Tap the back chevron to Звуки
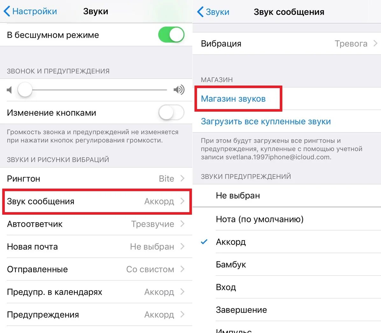This screenshot has height=333, width=381. pyautogui.click(x=200, y=12)
